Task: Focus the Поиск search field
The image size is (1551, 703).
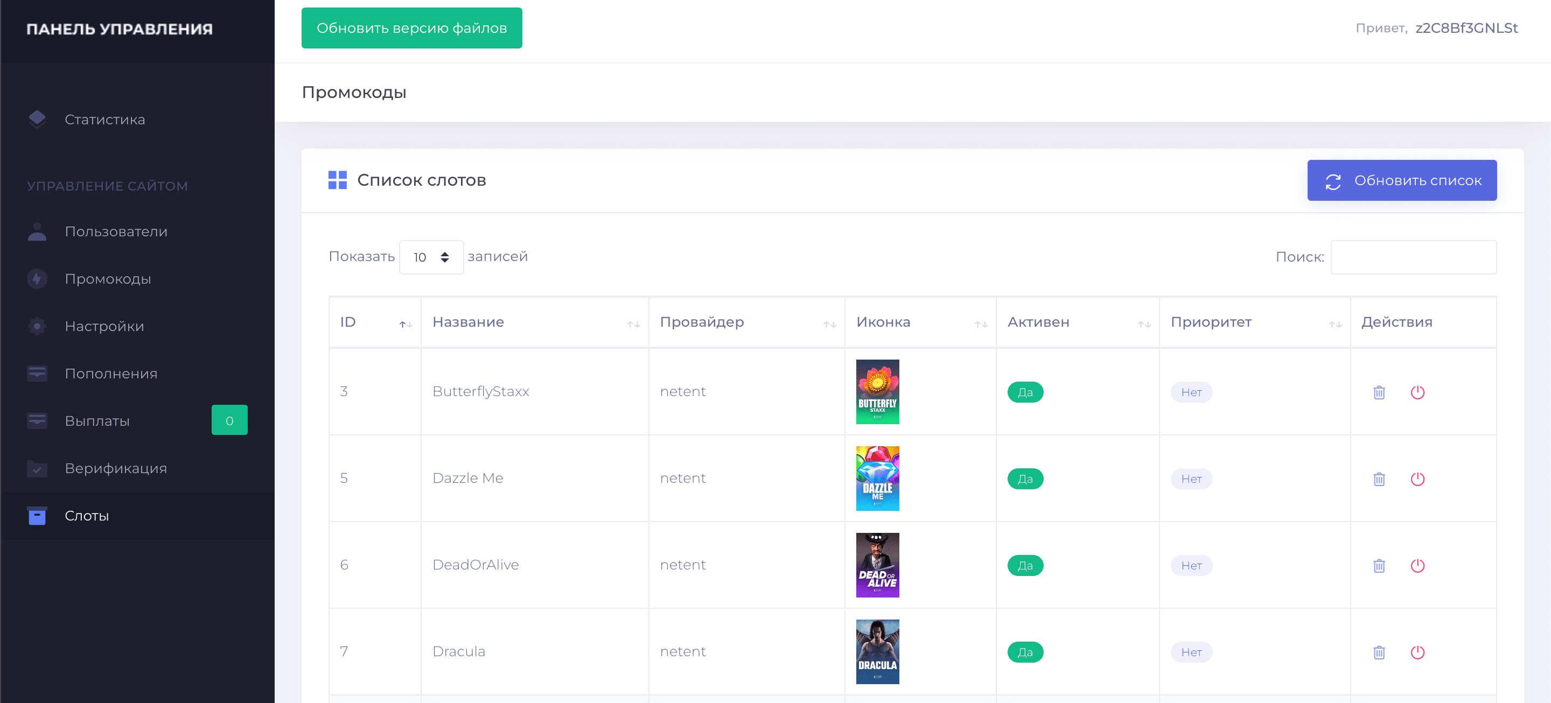Action: click(x=1413, y=257)
